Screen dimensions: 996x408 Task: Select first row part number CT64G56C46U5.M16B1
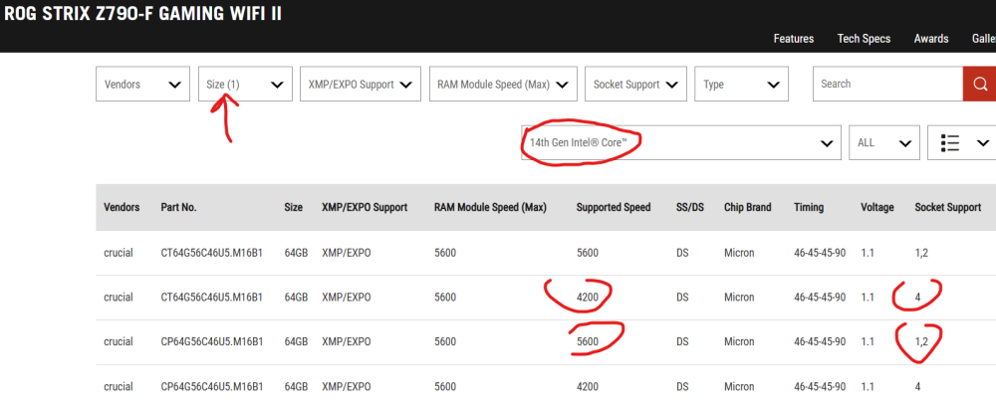coord(211,253)
